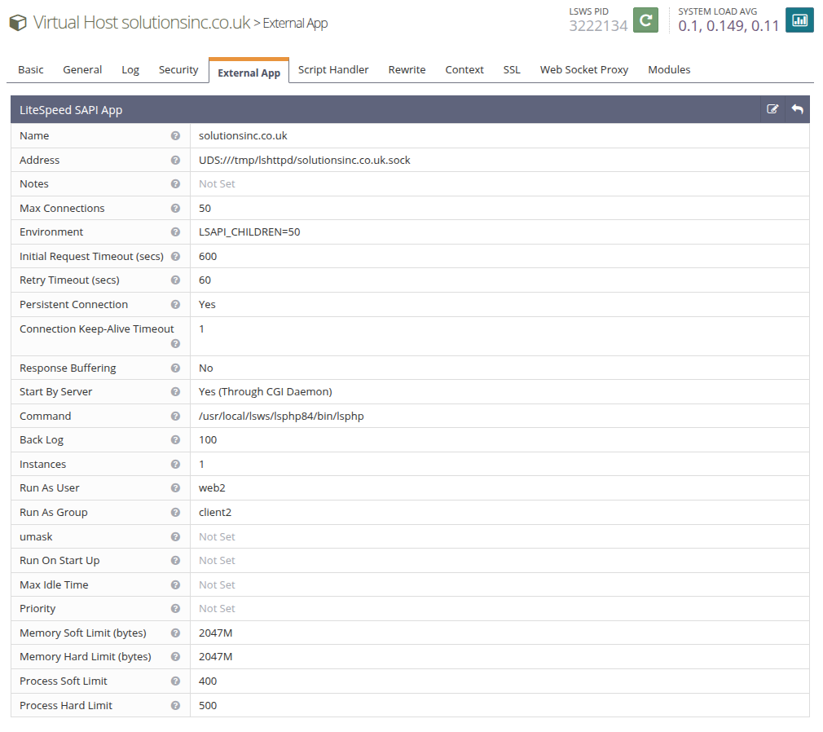Click the socket address UDS:///tmp/lshttpd/solutionsinc.co.uk.sock
Viewport: 823px width, 732px height.
tap(305, 160)
